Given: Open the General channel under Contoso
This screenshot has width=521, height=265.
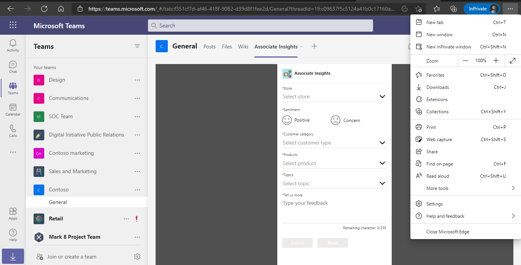Looking at the screenshot, I should 87,202.
